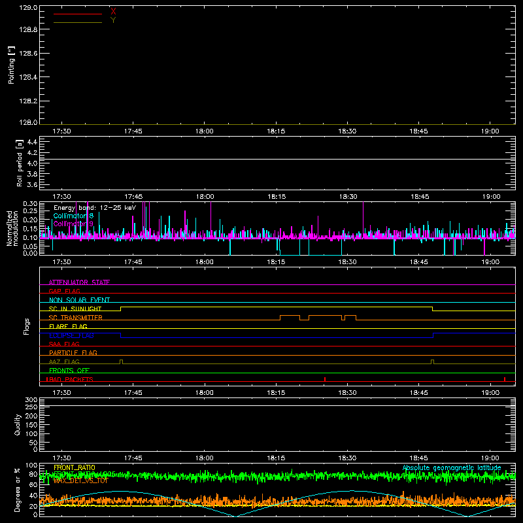The image size is (523, 523).
Task: Click 17:45 time label below Roll period plot
Action: click(x=133, y=197)
